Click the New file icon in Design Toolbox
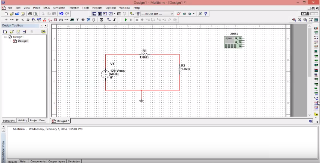 tap(5, 32)
